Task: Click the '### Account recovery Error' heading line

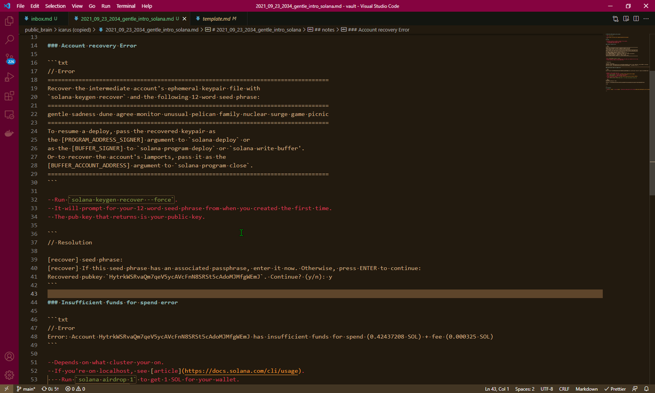Action: [x=92, y=46]
